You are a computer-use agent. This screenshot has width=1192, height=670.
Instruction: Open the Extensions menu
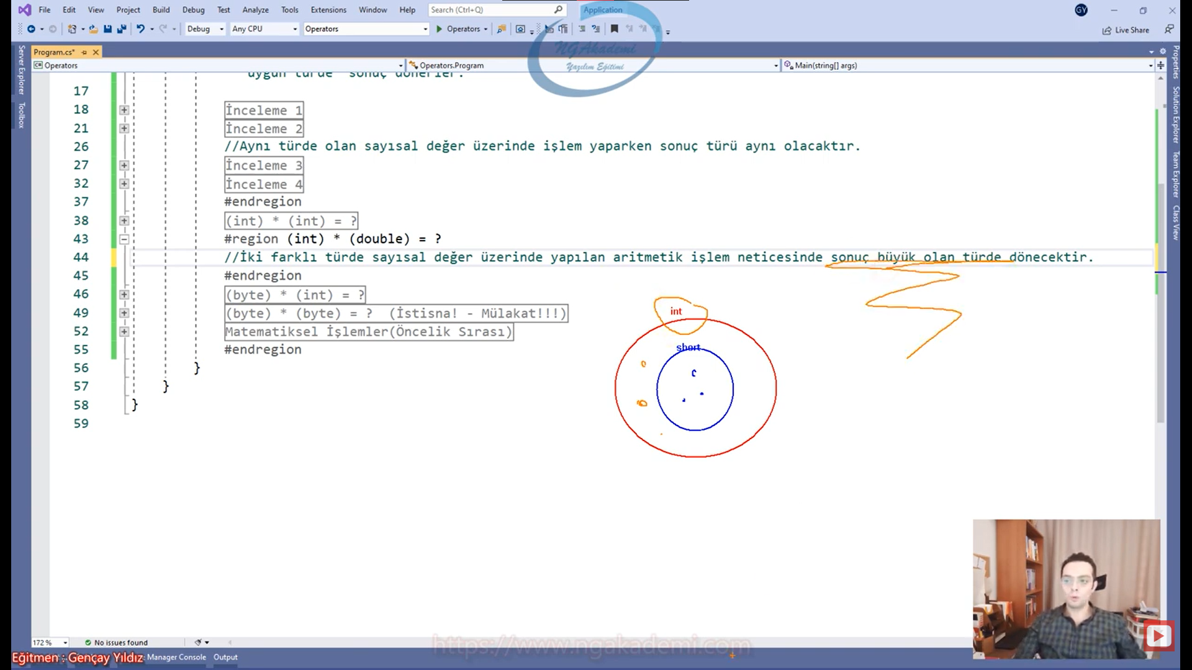328,10
